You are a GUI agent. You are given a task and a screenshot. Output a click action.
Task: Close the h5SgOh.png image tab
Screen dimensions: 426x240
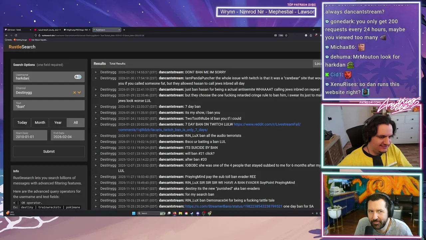point(90,30)
